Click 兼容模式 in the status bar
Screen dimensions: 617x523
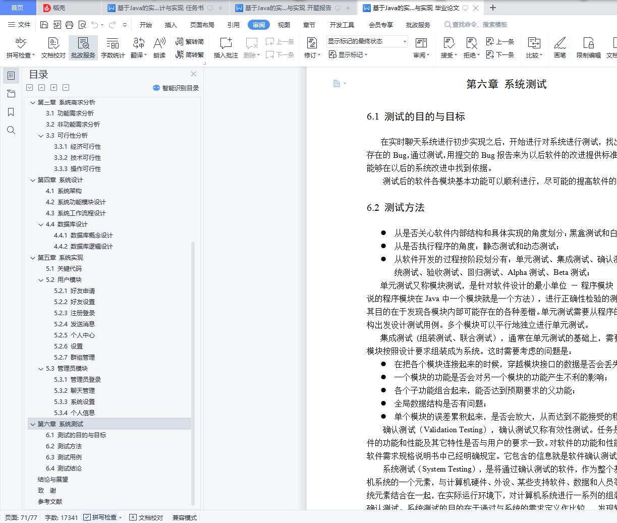click(185, 517)
